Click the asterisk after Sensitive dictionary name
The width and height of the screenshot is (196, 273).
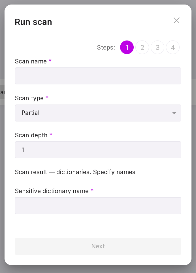pyautogui.click(x=92, y=191)
